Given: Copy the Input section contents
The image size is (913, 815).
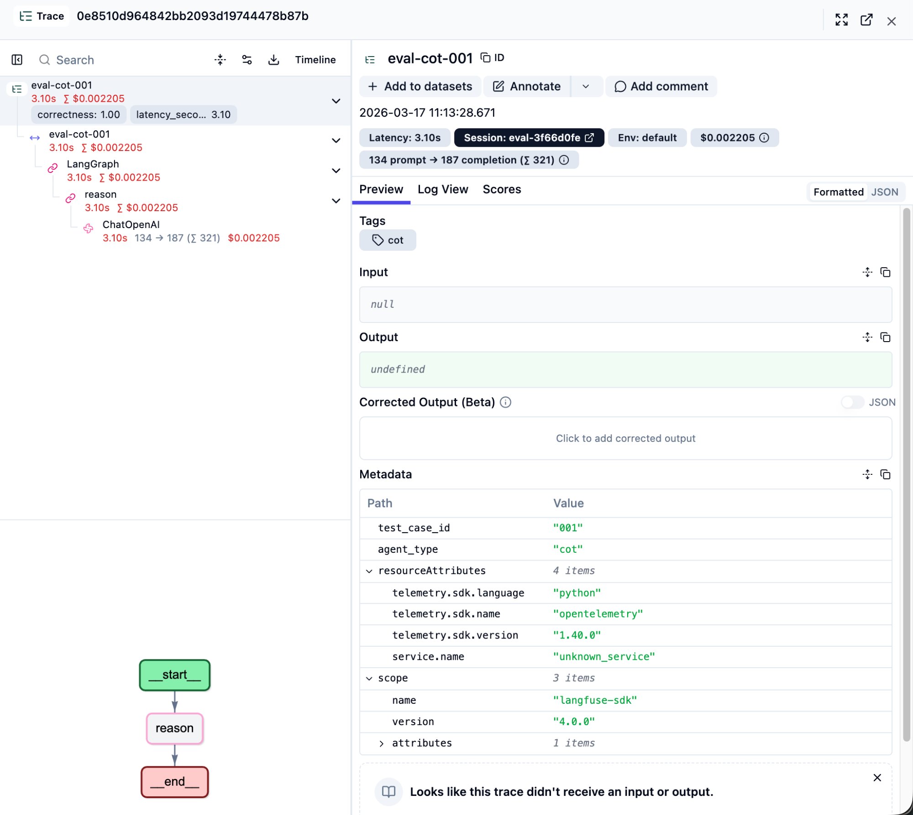Looking at the screenshot, I should tap(885, 272).
